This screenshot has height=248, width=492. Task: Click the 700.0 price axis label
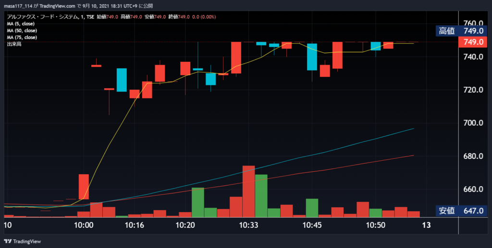[x=473, y=123]
